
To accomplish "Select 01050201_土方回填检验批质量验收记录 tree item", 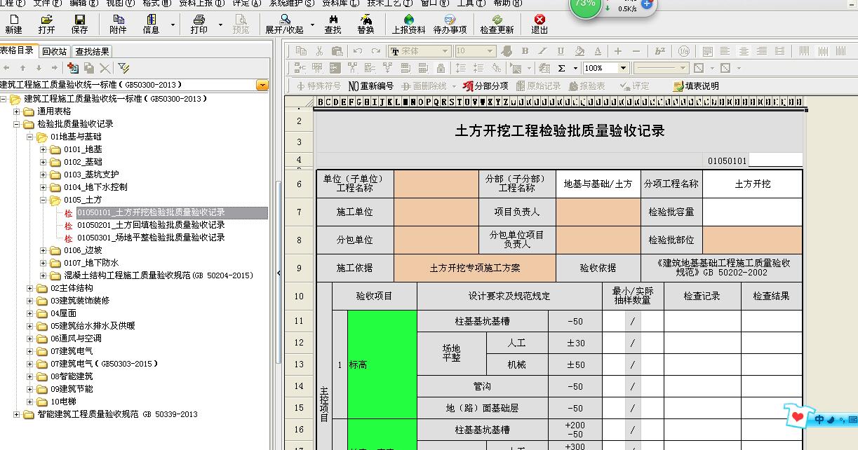I will [x=151, y=225].
